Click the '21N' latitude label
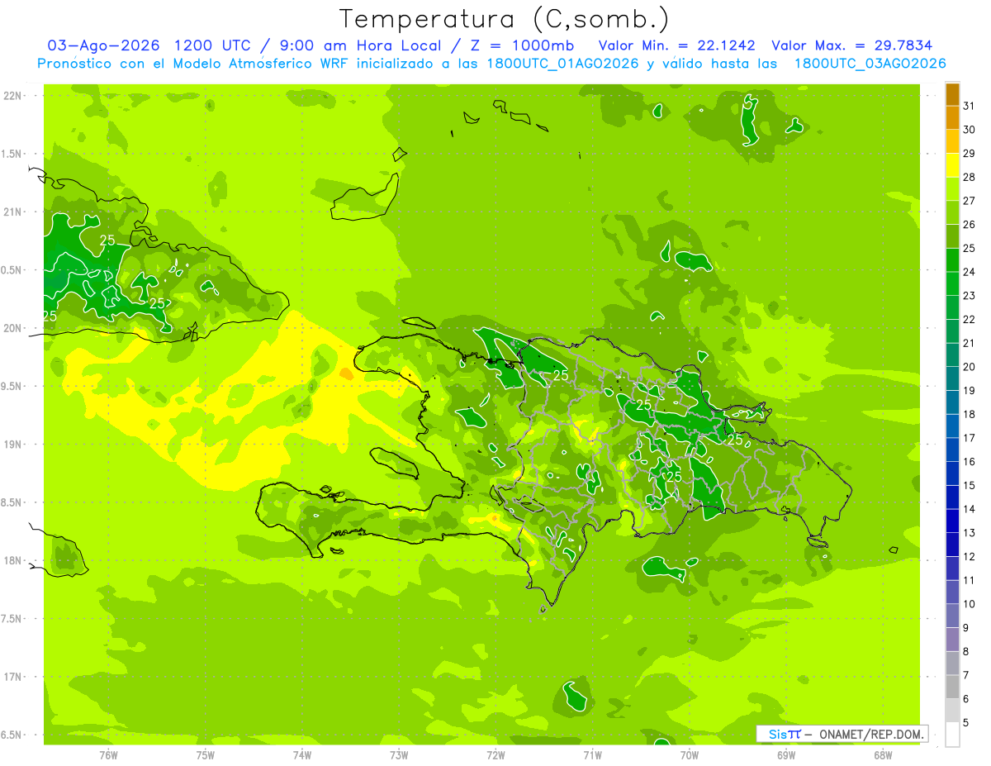This screenshot has height=766, width=991. pyautogui.click(x=12, y=212)
